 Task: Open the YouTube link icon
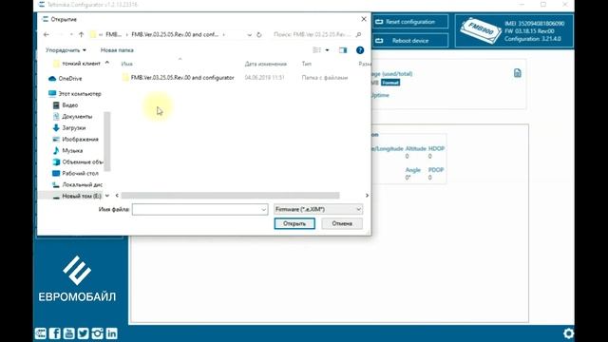point(68,333)
